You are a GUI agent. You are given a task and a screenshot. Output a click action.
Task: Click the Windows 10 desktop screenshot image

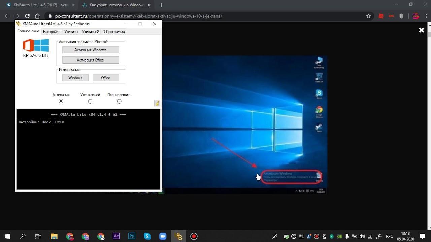tap(244, 124)
